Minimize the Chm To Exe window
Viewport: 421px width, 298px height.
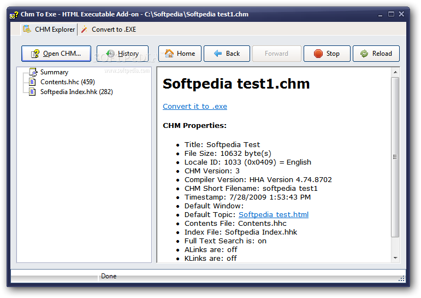380,14
